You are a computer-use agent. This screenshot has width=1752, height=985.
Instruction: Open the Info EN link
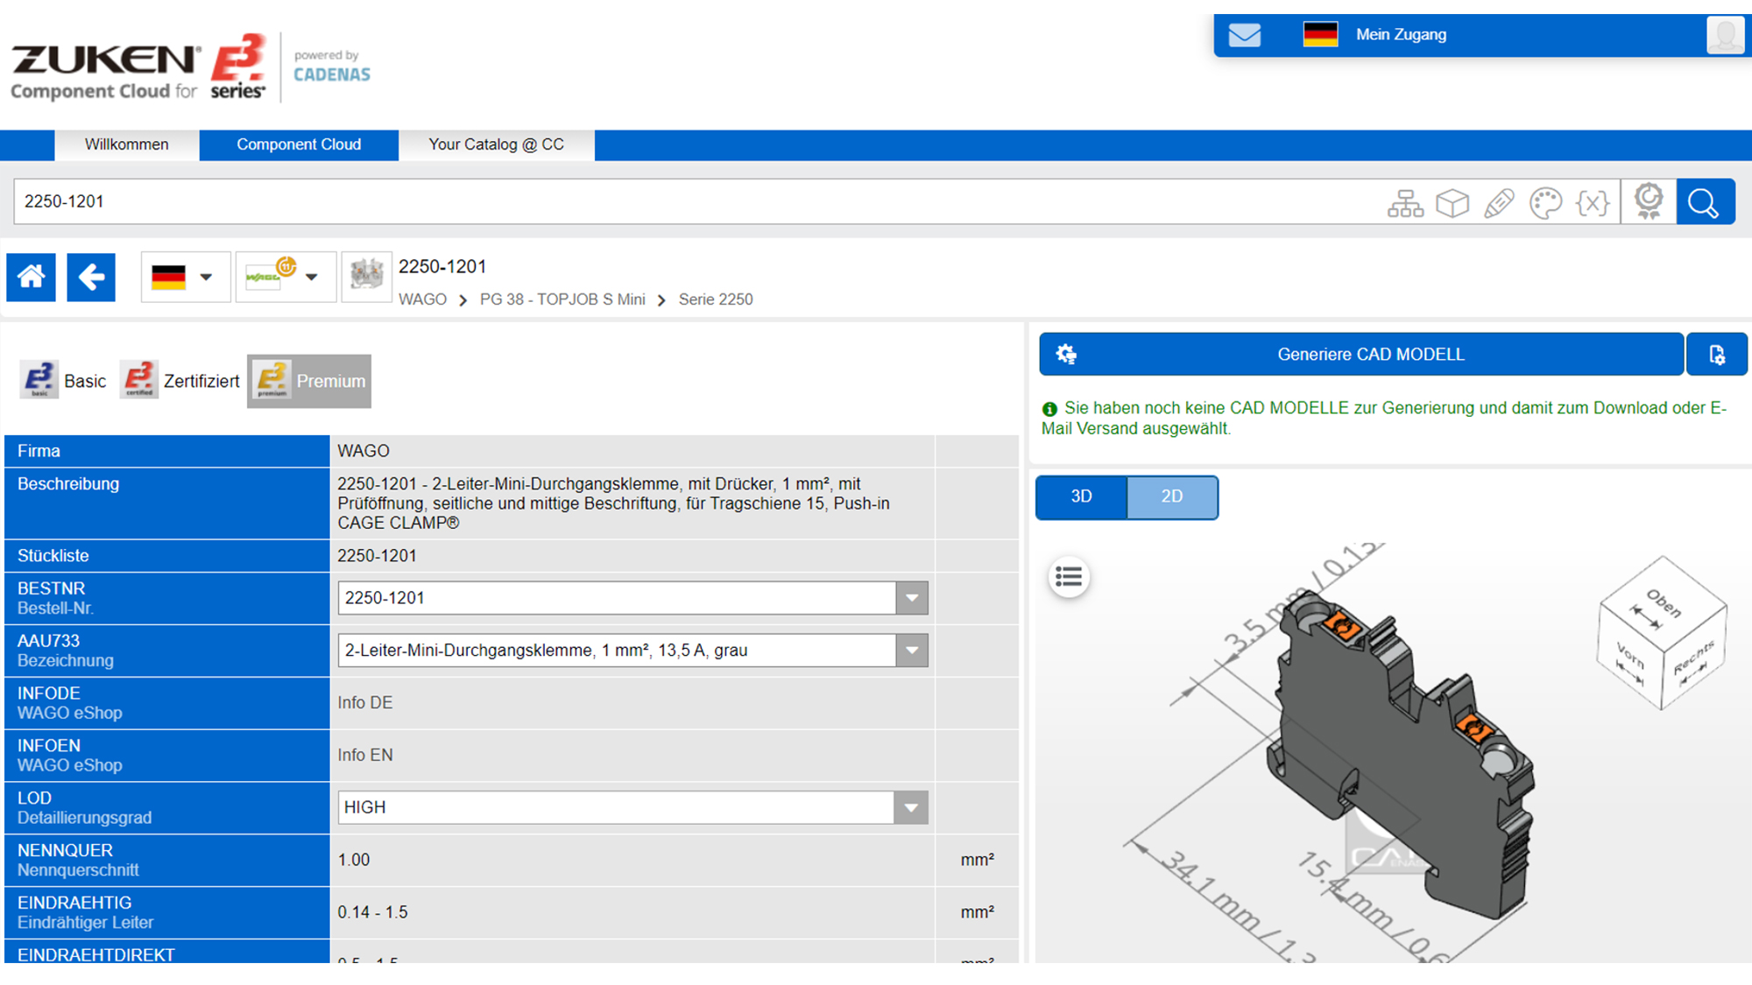tap(365, 756)
